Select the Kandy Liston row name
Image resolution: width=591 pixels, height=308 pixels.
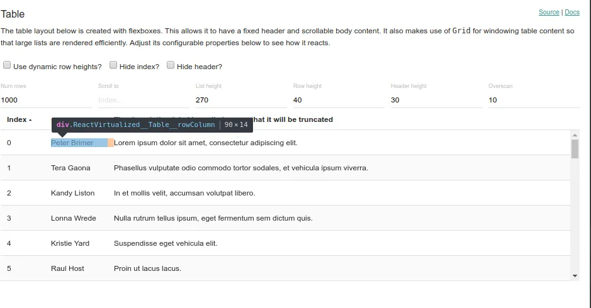pos(73,193)
